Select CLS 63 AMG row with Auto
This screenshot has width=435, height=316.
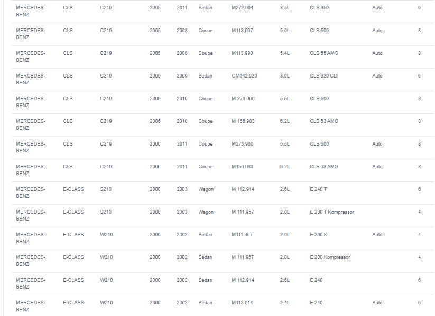pos(223,170)
